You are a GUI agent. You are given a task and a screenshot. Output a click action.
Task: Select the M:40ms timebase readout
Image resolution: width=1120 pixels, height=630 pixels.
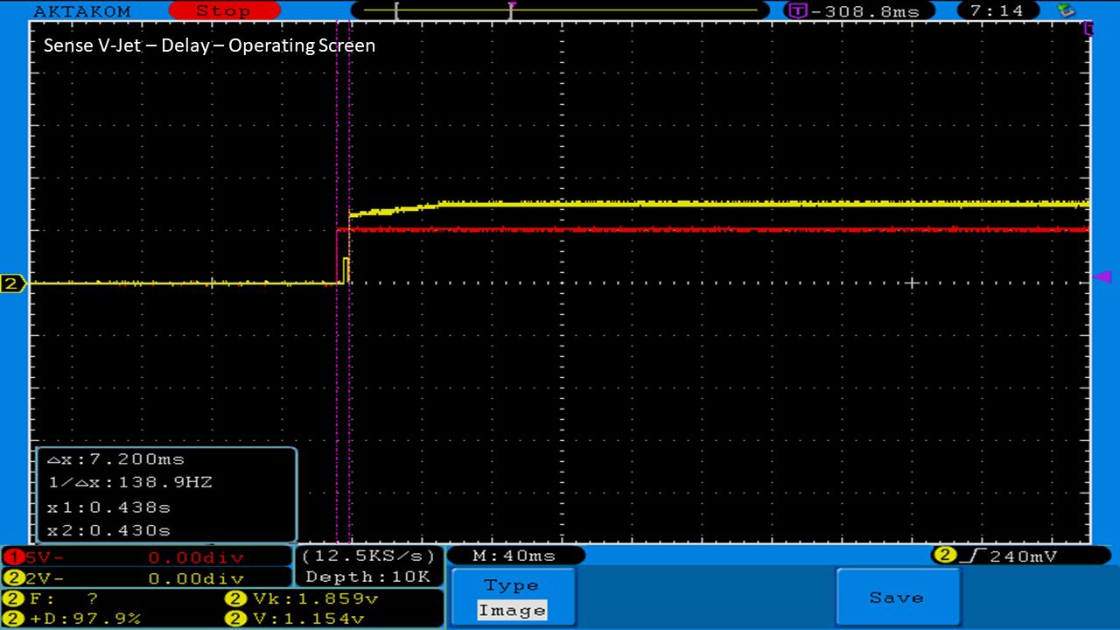click(514, 556)
